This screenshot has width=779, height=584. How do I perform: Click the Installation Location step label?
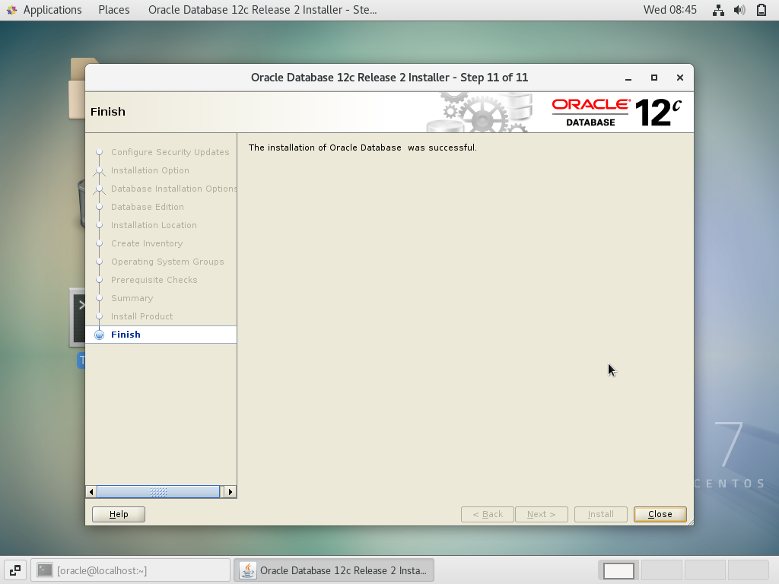[x=154, y=225]
